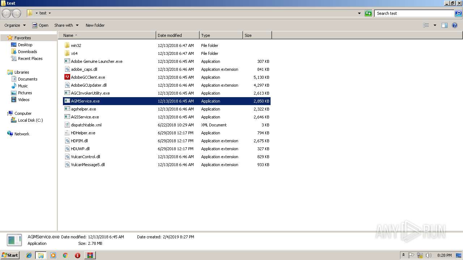Open the recent pages dropdown by the folder icon
The width and height of the screenshot is (463, 260).
click(x=37, y=13)
